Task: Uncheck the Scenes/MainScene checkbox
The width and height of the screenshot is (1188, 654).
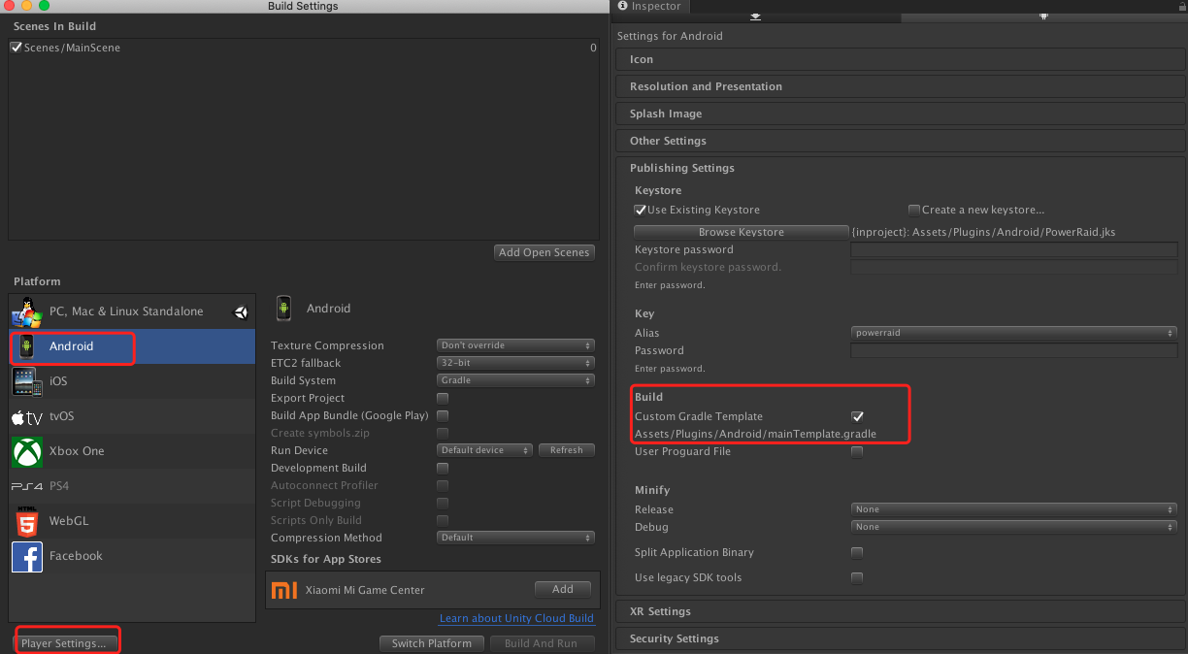Action: click(x=16, y=47)
